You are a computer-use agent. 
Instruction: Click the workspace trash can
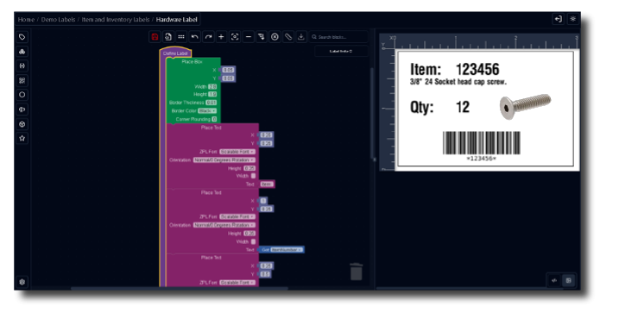click(356, 271)
